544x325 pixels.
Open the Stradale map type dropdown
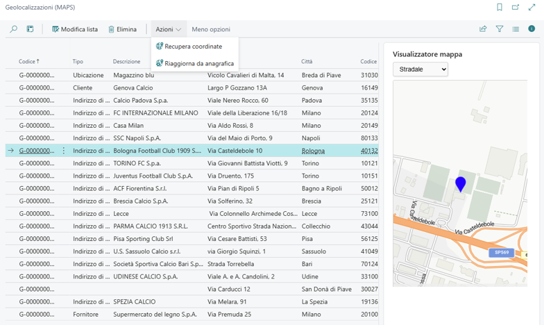[x=420, y=69]
